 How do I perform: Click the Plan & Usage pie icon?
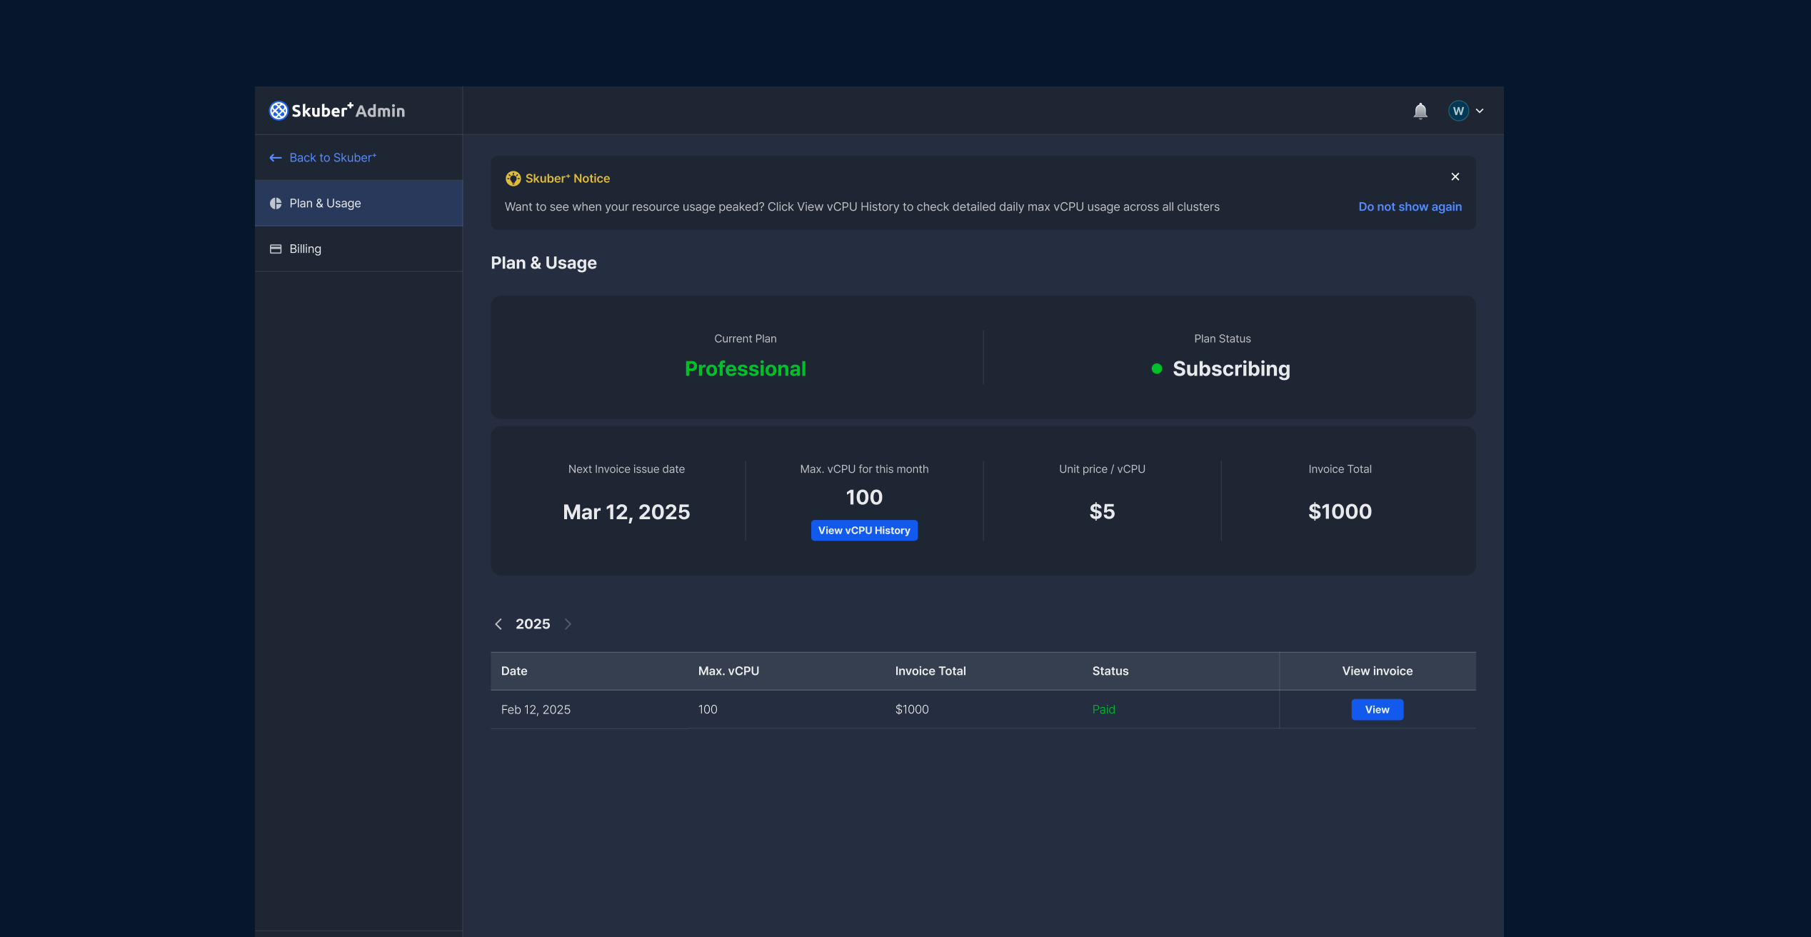click(276, 204)
